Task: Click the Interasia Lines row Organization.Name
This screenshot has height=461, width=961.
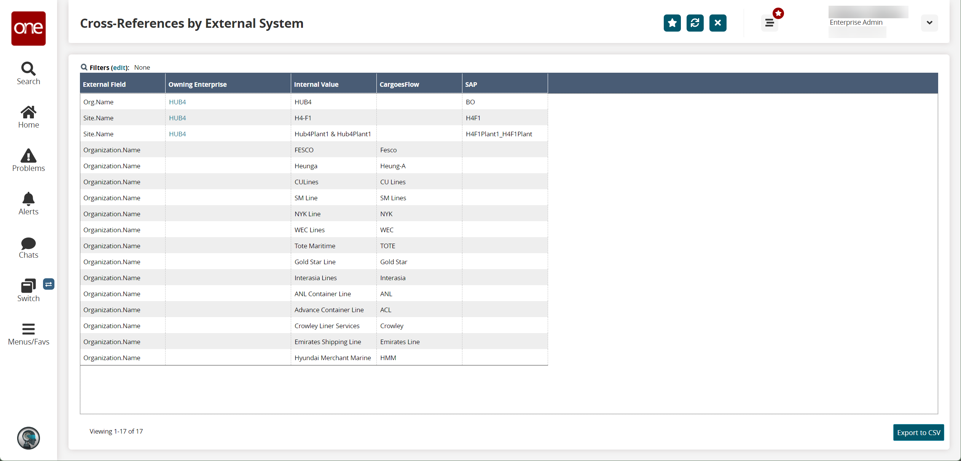Action: pos(112,277)
